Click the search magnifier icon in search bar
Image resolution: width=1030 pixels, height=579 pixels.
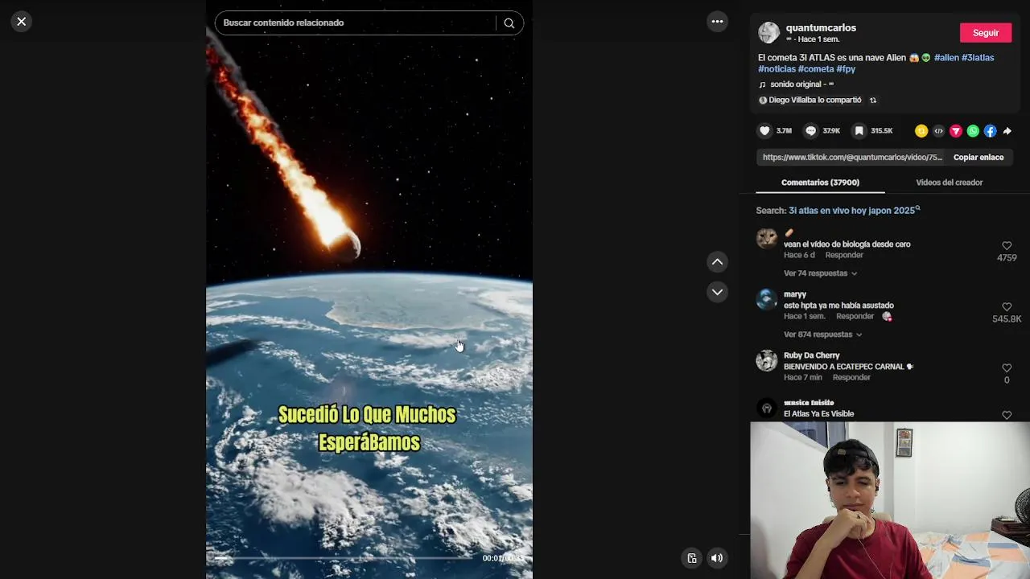[509, 23]
